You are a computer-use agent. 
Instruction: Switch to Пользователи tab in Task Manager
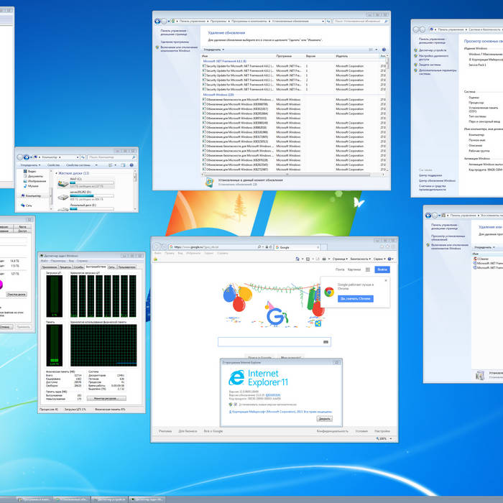pos(126,267)
